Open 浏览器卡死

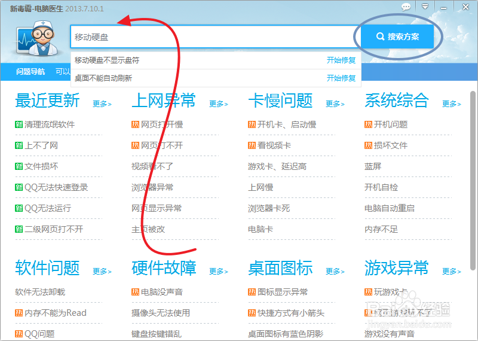click(269, 209)
